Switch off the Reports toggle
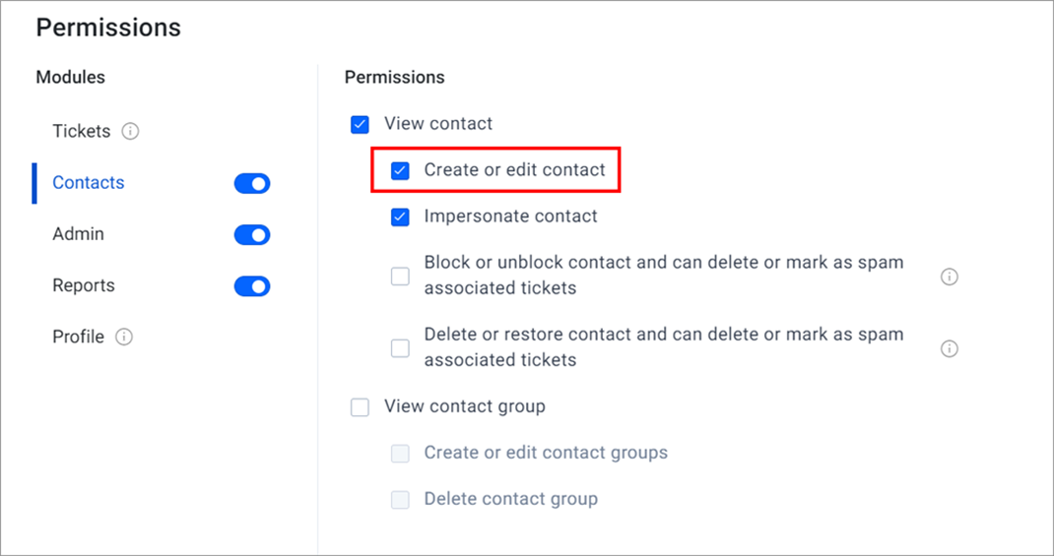 [x=252, y=286]
